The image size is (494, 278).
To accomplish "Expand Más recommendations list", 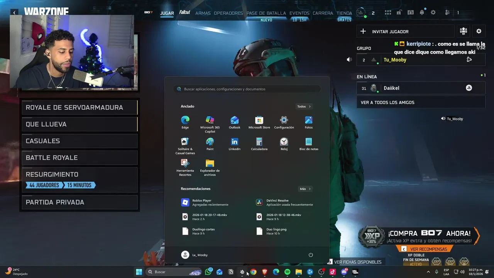I will (x=305, y=189).
